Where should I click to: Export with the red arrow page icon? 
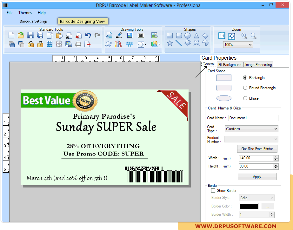coord(87,44)
